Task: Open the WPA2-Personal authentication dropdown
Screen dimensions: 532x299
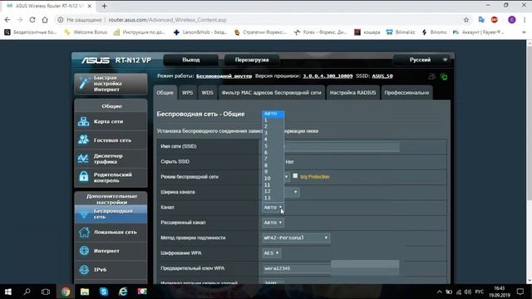Action: (x=296, y=238)
